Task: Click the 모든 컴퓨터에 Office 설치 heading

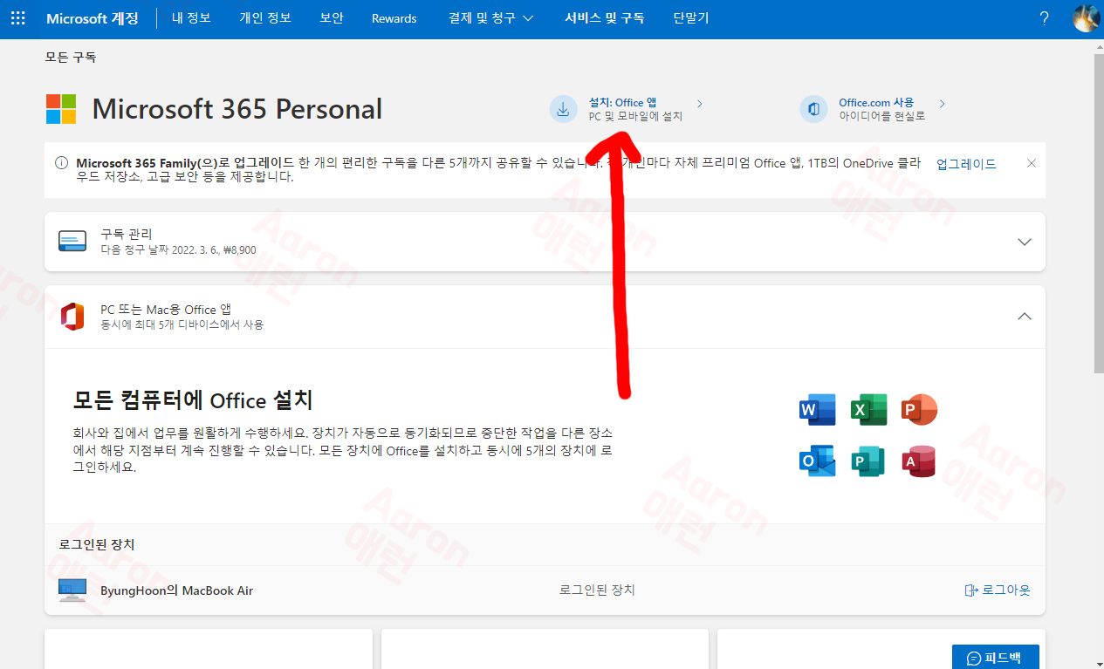Action: coord(192,400)
